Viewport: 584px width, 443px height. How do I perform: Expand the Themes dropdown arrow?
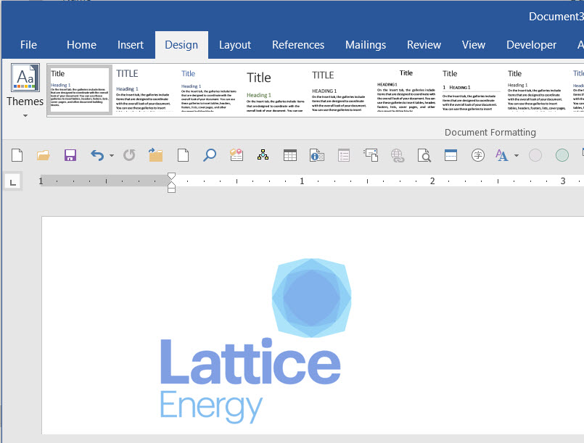[x=25, y=116]
